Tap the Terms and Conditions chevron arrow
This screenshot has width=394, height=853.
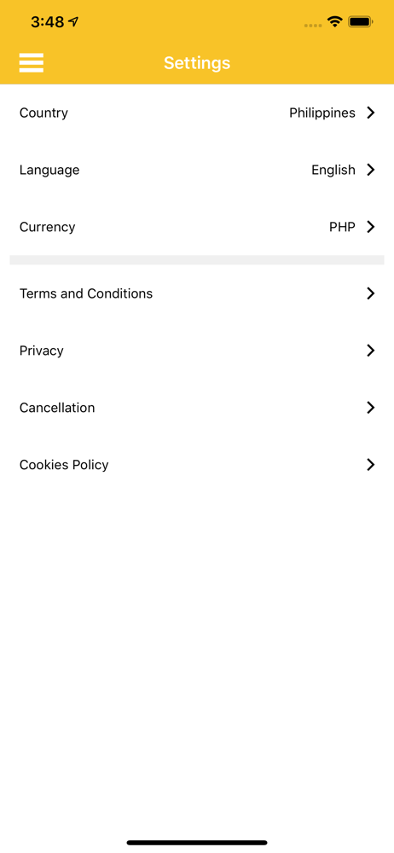coord(371,293)
